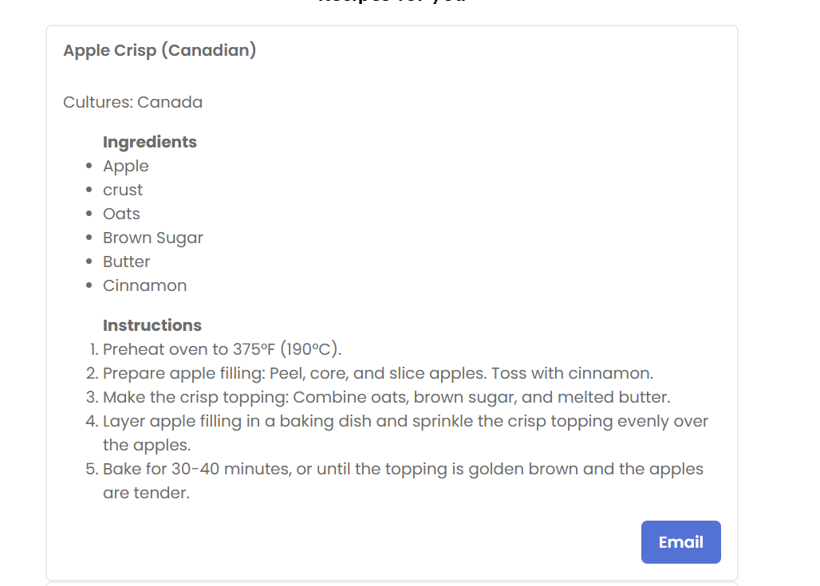The height and width of the screenshot is (586, 820).
Task: Click the Ingredients heading
Action: point(150,142)
